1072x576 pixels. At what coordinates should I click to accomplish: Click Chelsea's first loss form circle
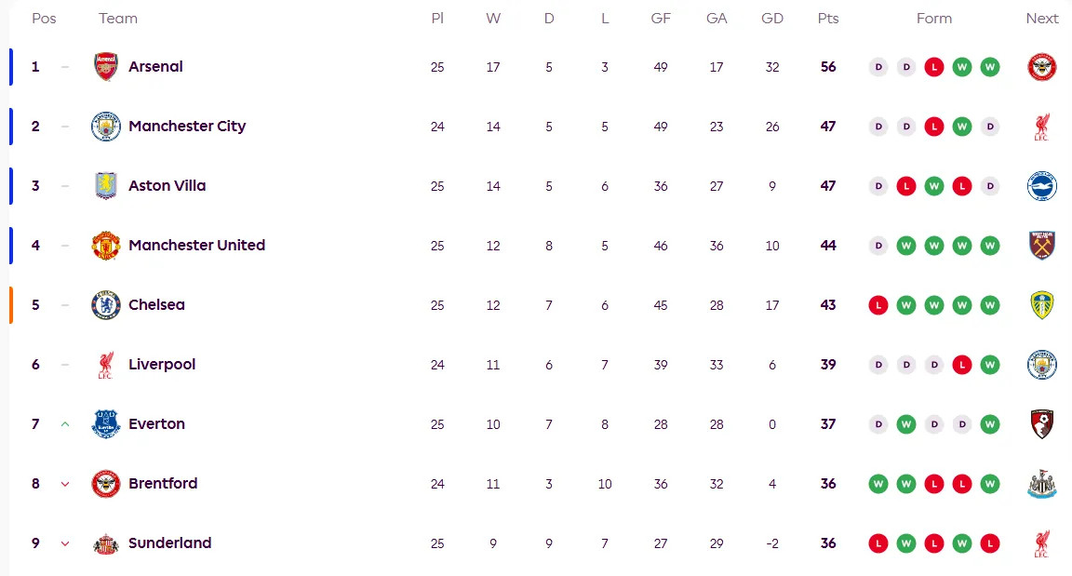pyautogui.click(x=878, y=305)
